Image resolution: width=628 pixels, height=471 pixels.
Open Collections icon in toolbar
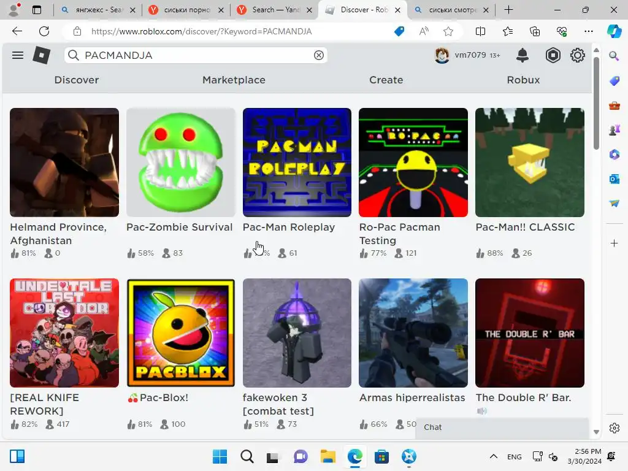tap(535, 31)
